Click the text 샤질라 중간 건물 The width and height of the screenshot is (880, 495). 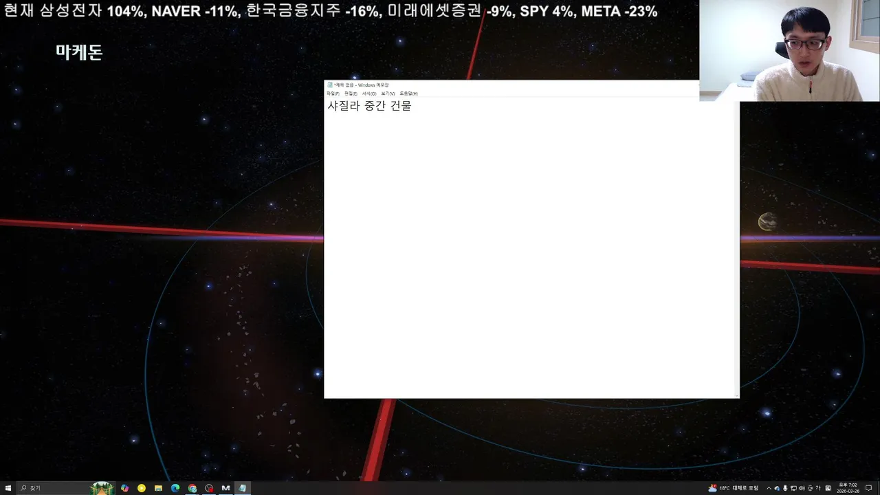pos(369,106)
